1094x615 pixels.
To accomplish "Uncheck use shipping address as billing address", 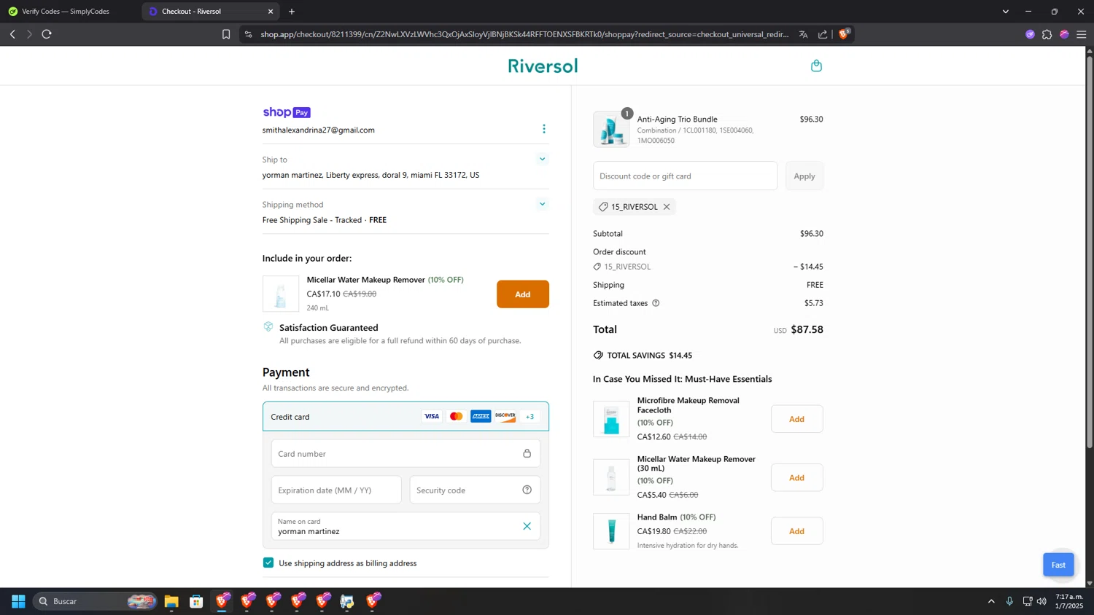I will [x=268, y=563].
